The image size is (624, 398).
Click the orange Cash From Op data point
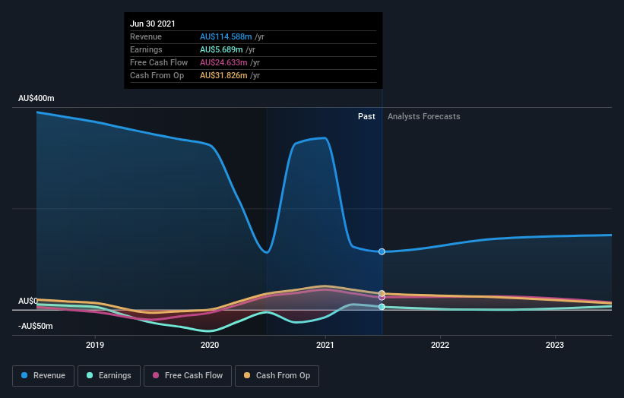point(382,293)
